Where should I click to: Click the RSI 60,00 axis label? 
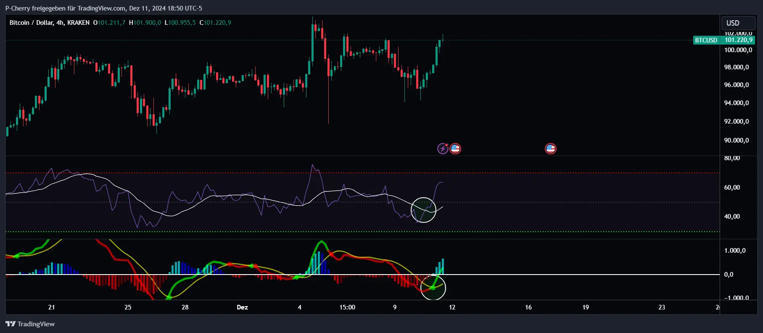[x=732, y=188]
